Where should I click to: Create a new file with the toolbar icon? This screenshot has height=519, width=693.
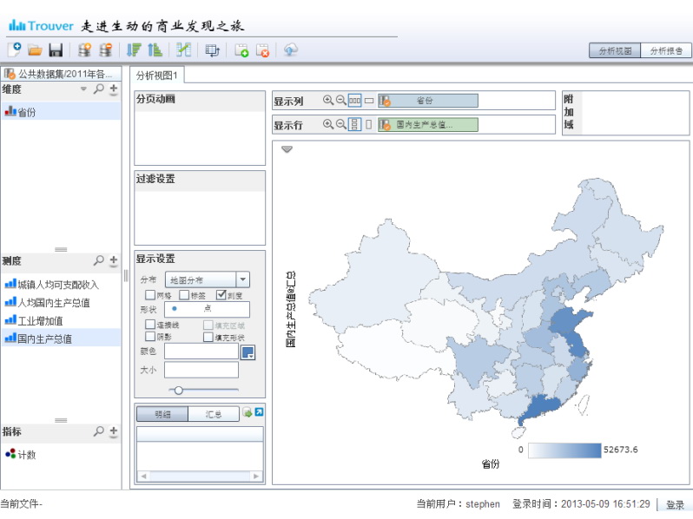(15, 49)
